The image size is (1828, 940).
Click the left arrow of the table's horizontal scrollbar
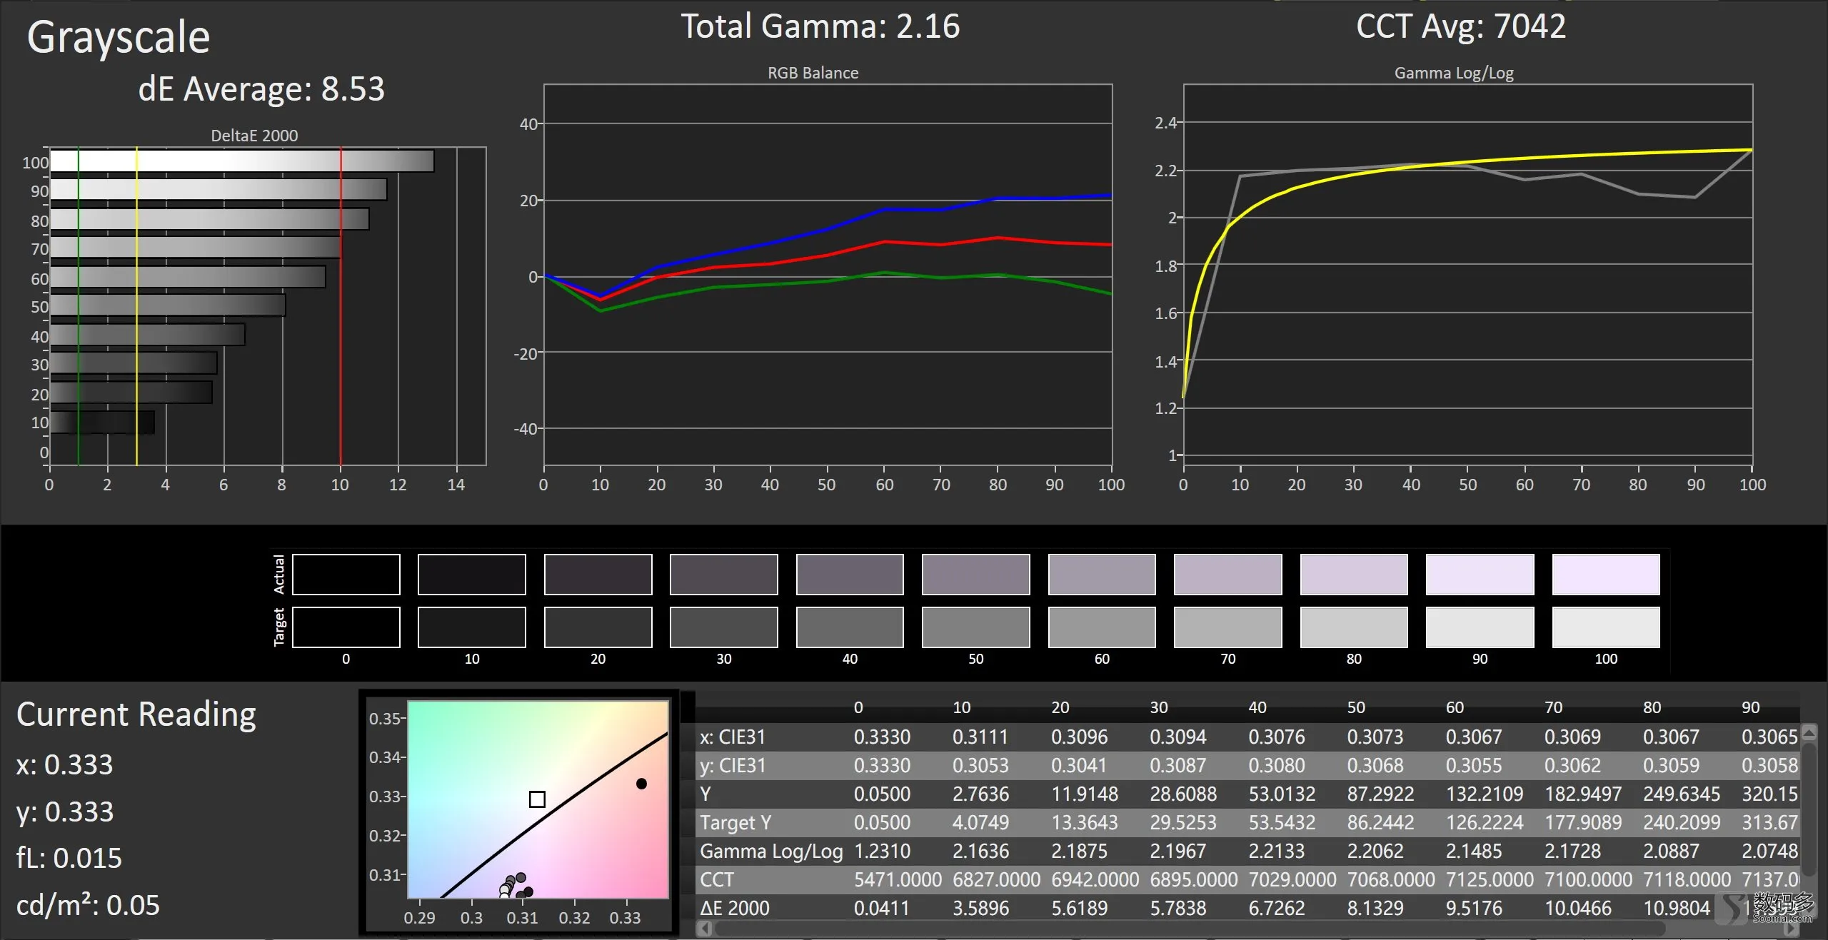(x=705, y=928)
